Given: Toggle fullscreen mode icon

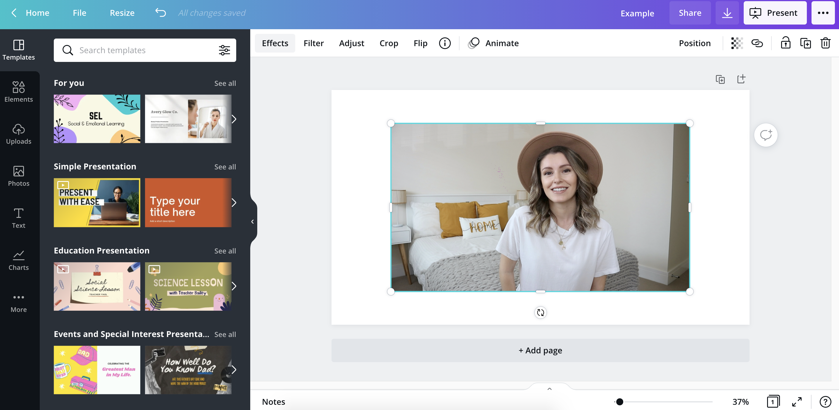Looking at the screenshot, I should (797, 402).
